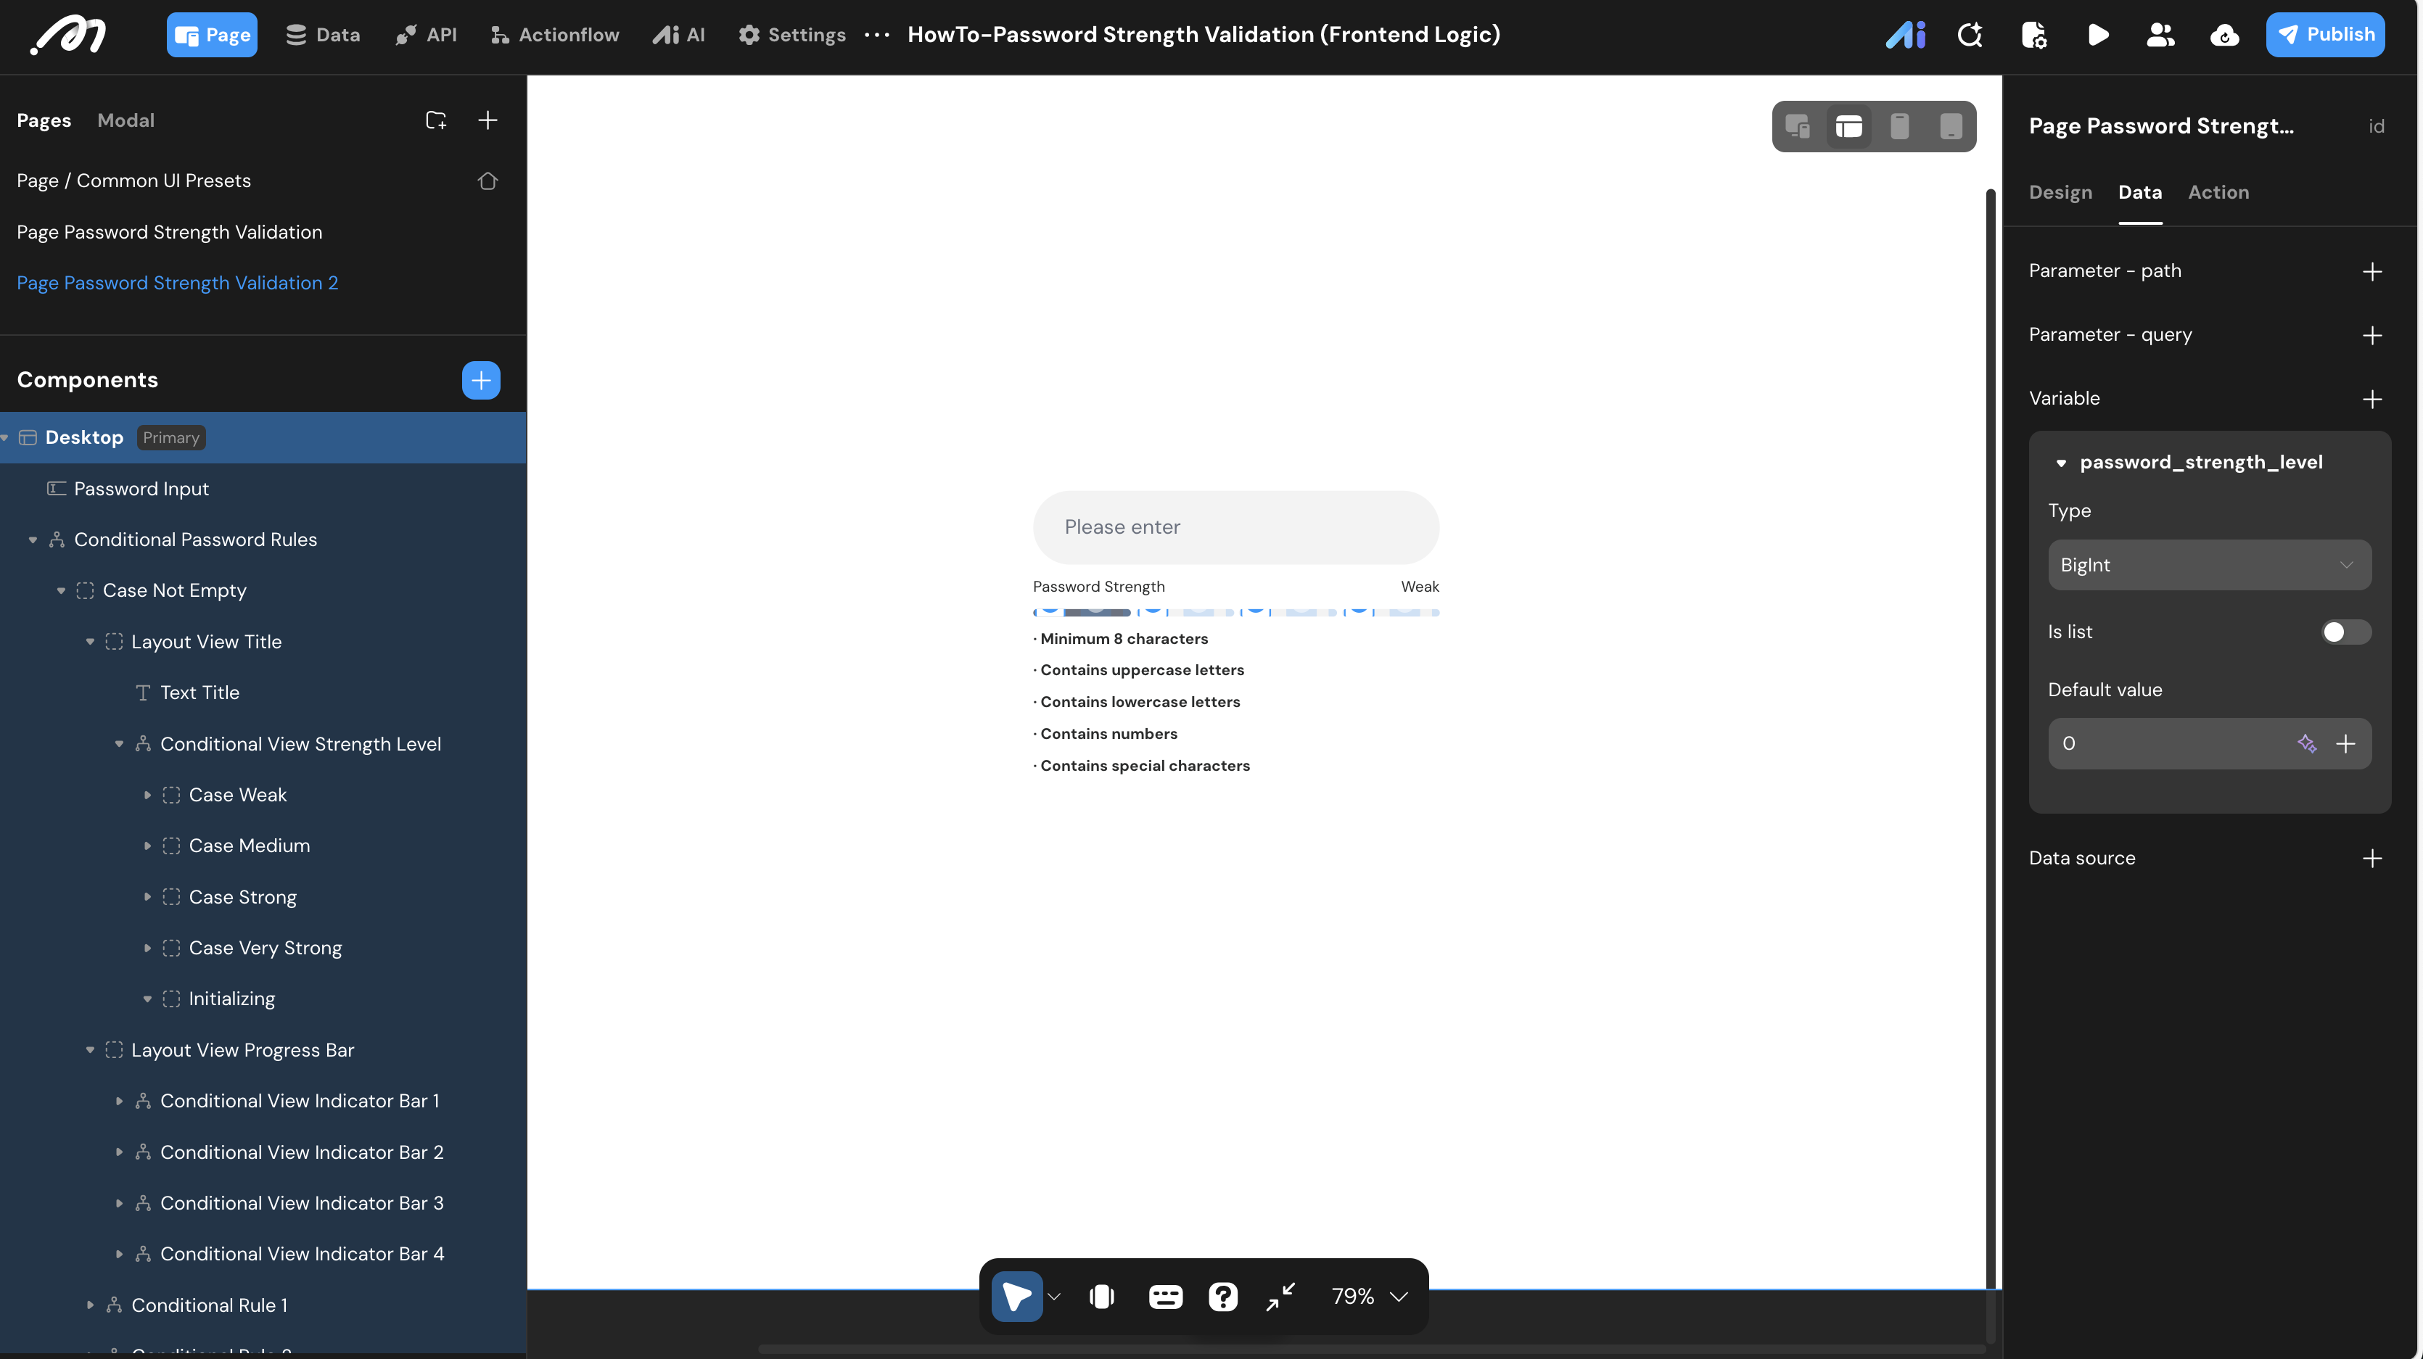Open Page / Common UI Presets page
Image resolution: width=2423 pixels, height=1359 pixels.
pyautogui.click(x=133, y=181)
